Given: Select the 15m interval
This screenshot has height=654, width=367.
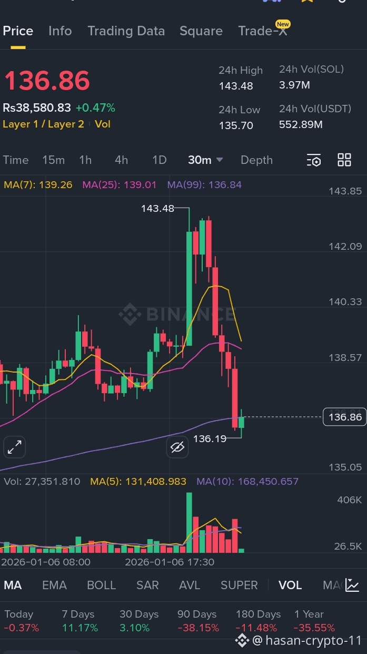Looking at the screenshot, I should coord(54,160).
